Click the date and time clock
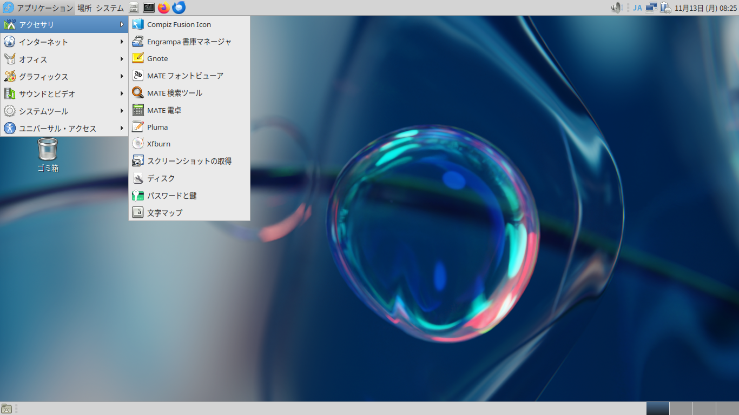Viewport: 739px width, 415px height. point(705,8)
